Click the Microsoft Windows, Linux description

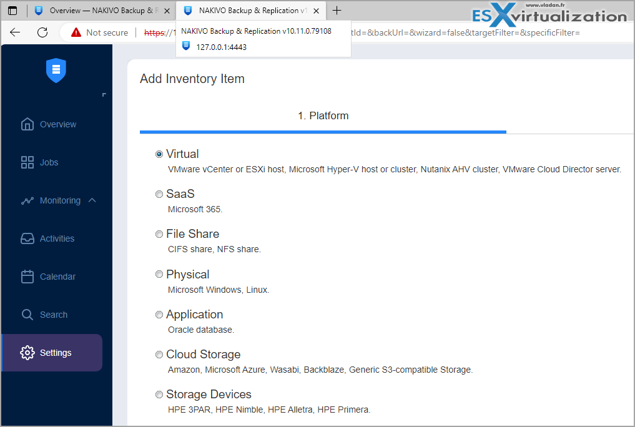pos(219,290)
